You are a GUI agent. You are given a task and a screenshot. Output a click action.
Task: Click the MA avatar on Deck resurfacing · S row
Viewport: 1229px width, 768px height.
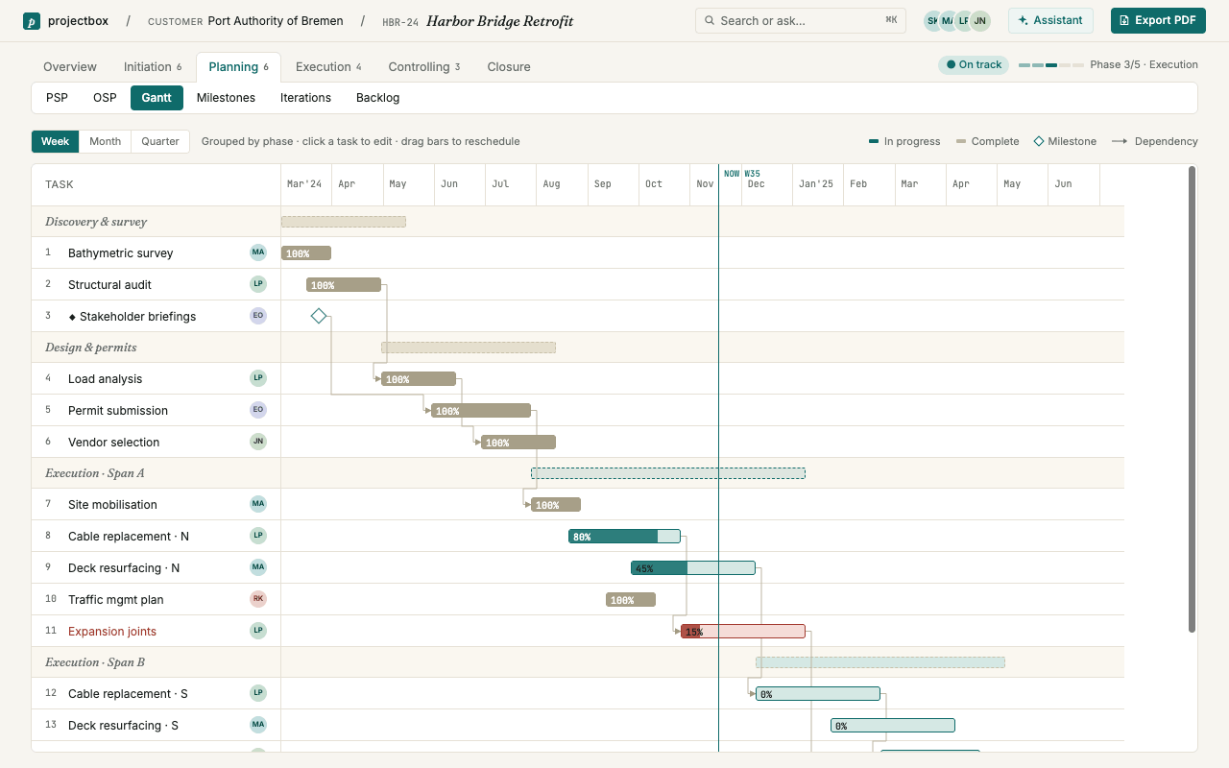(x=258, y=725)
